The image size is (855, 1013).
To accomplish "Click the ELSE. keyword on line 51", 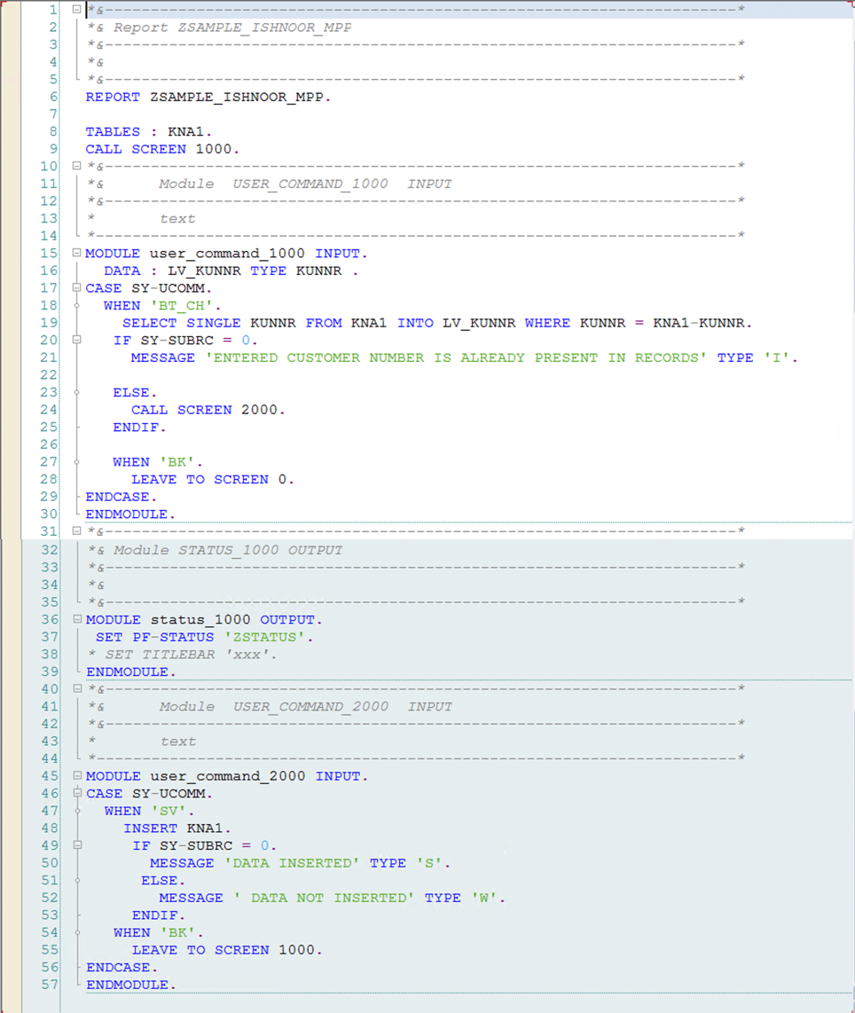I will [x=163, y=881].
